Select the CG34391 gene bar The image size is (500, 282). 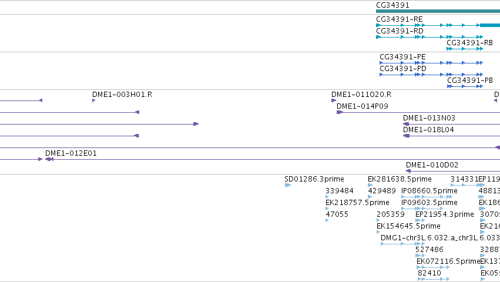pyautogui.click(x=438, y=11)
